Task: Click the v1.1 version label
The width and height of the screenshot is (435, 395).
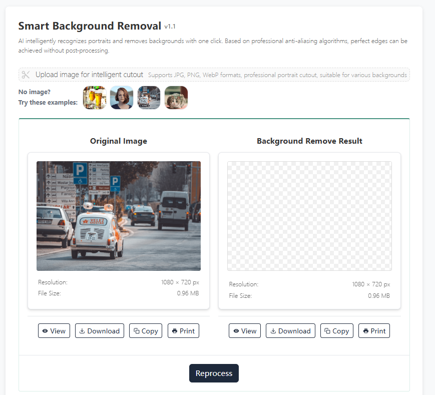Action: coord(170,27)
